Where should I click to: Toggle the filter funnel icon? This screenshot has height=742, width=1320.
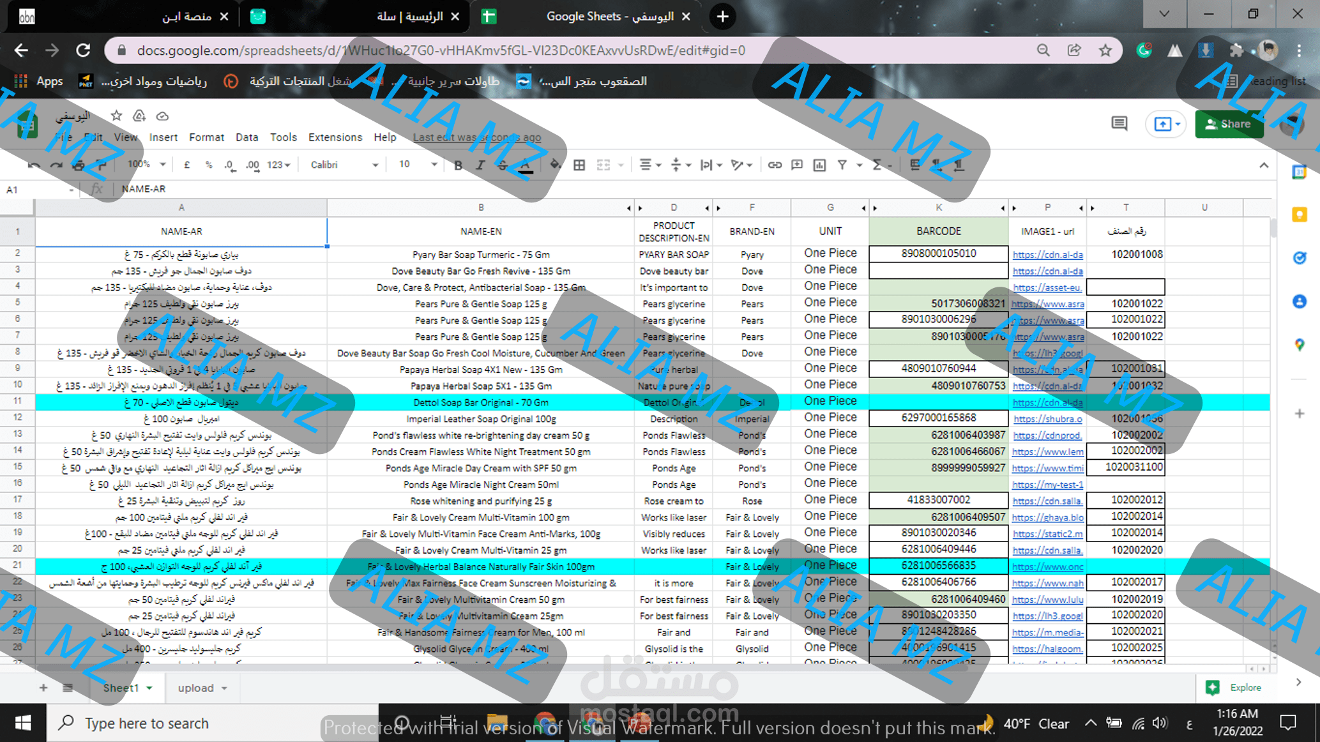[x=842, y=165]
